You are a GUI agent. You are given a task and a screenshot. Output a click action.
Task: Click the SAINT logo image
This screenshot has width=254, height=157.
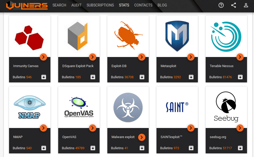pos(177,107)
